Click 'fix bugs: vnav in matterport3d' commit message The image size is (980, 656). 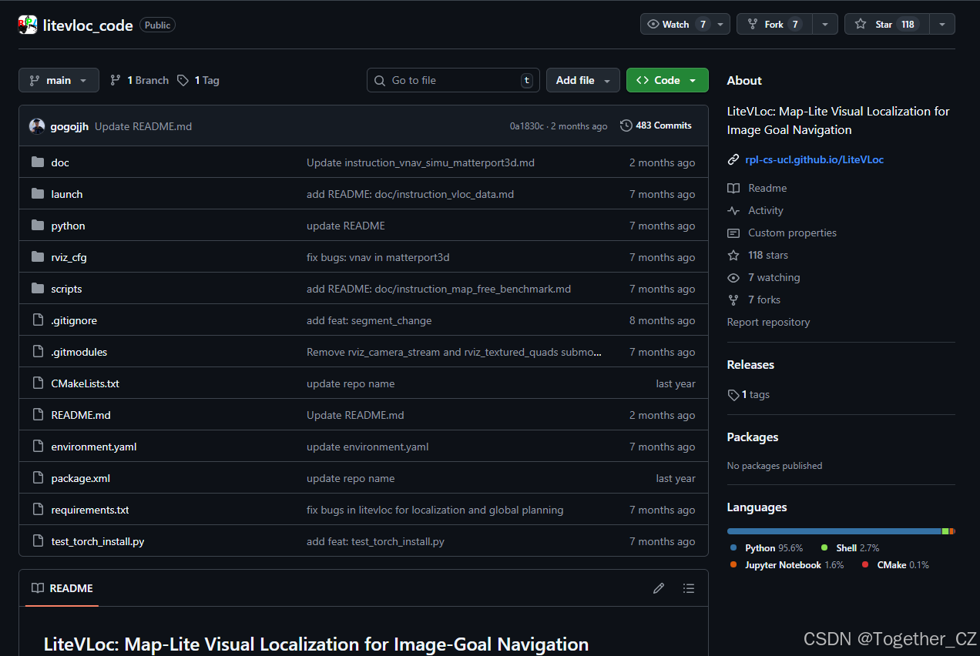click(x=378, y=257)
